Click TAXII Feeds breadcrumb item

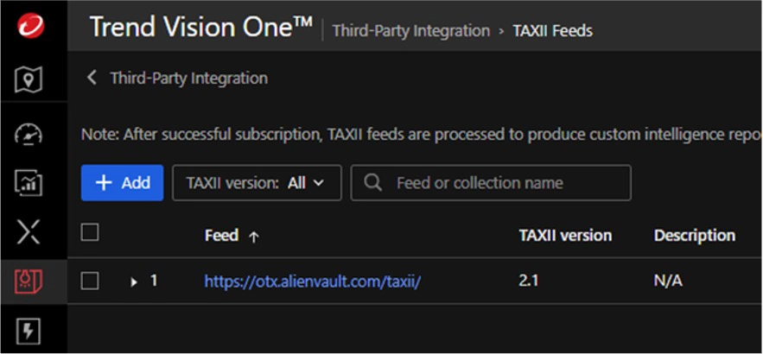tap(553, 31)
